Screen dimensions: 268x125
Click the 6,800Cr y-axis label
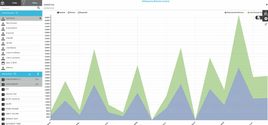(47, 17)
